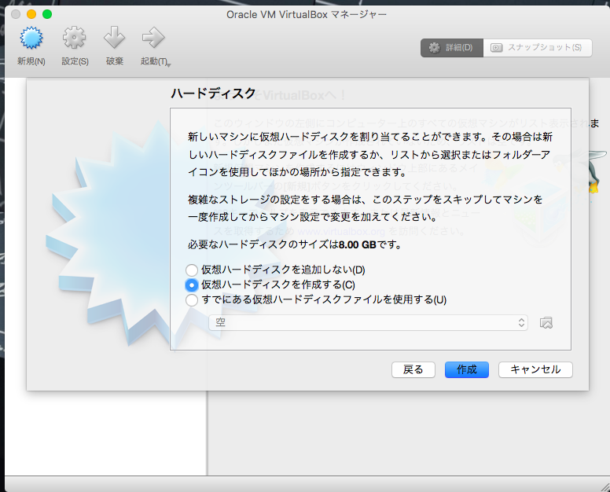
Task: Click the Create (作成) button
Action: click(467, 369)
